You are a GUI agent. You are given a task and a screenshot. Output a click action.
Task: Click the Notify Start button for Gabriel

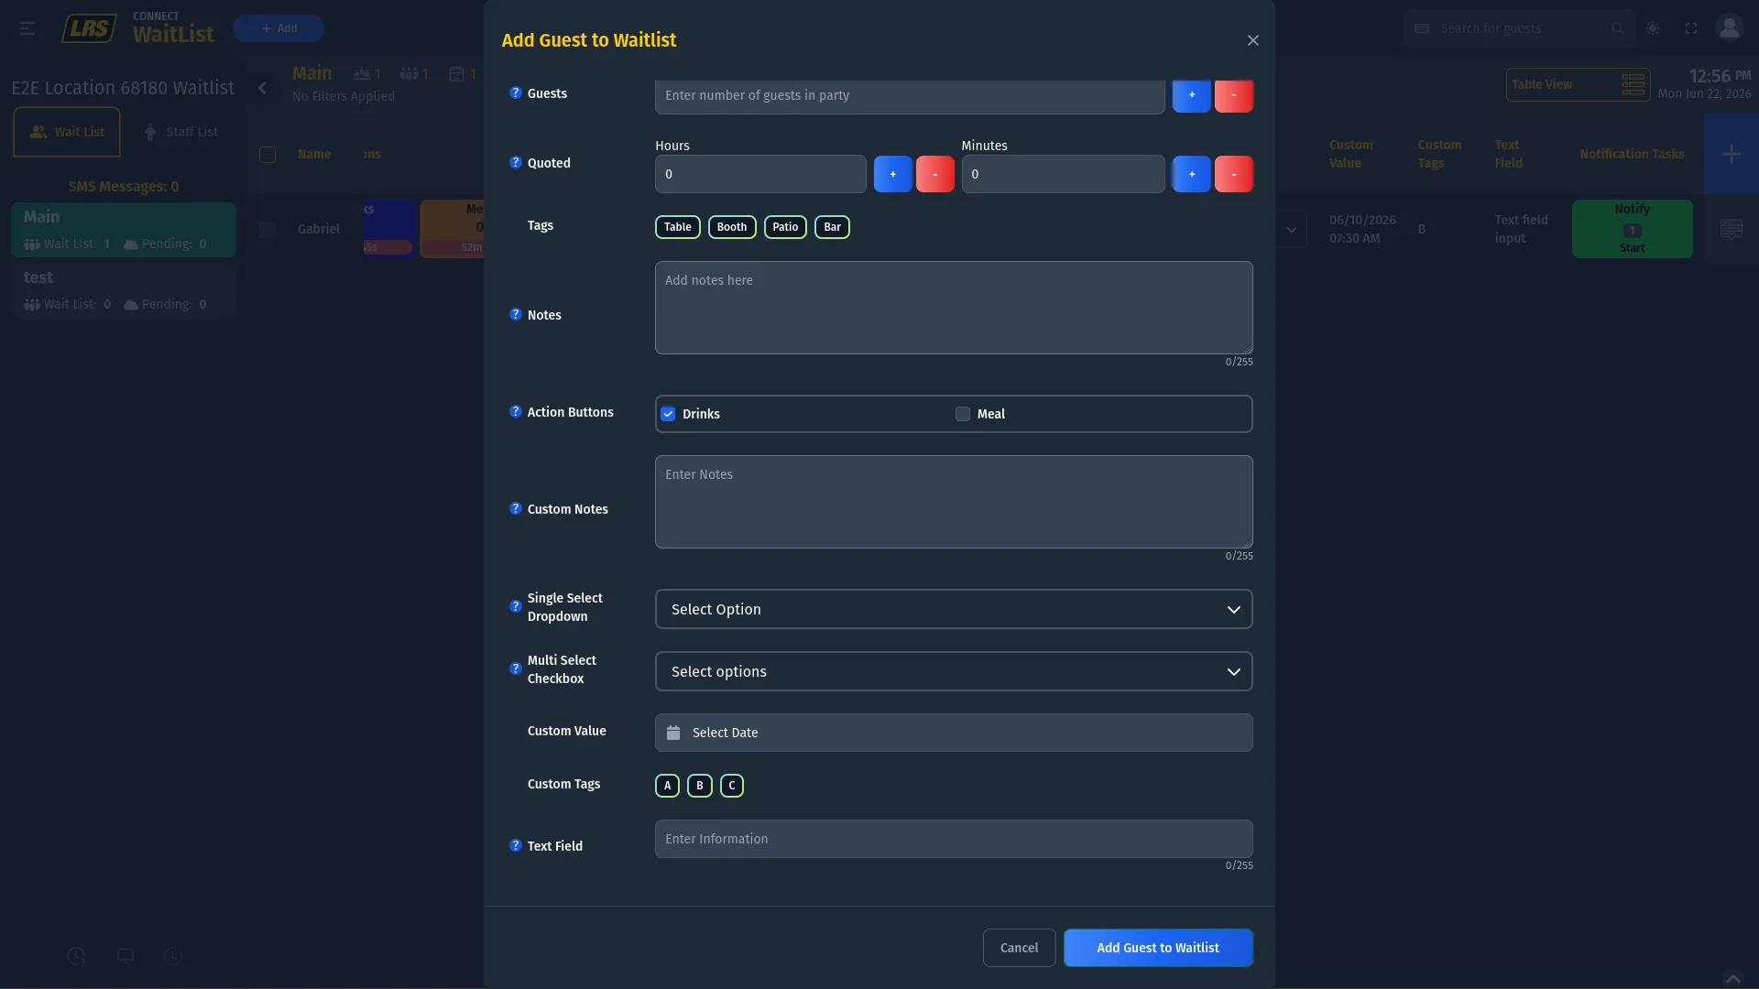click(1632, 229)
